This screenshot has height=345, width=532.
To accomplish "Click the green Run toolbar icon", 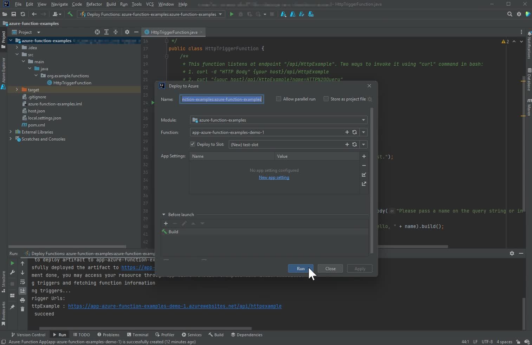I will pos(232,14).
